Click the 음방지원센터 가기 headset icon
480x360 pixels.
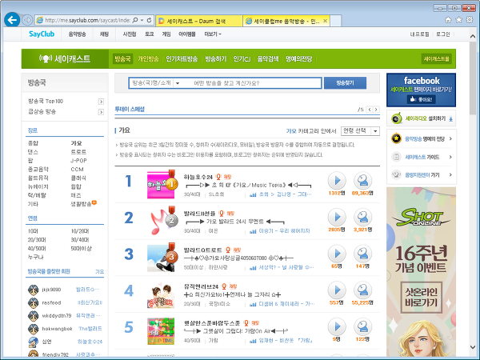[397, 174]
